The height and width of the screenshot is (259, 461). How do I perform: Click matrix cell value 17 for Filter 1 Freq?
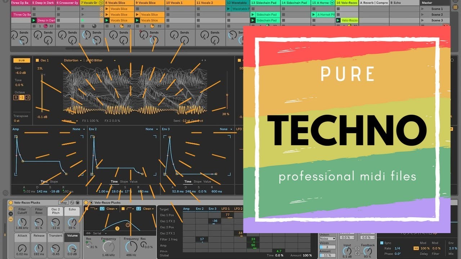click(x=202, y=239)
